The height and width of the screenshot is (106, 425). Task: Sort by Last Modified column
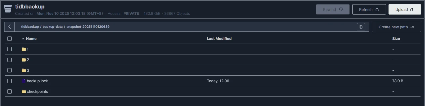[219, 39]
